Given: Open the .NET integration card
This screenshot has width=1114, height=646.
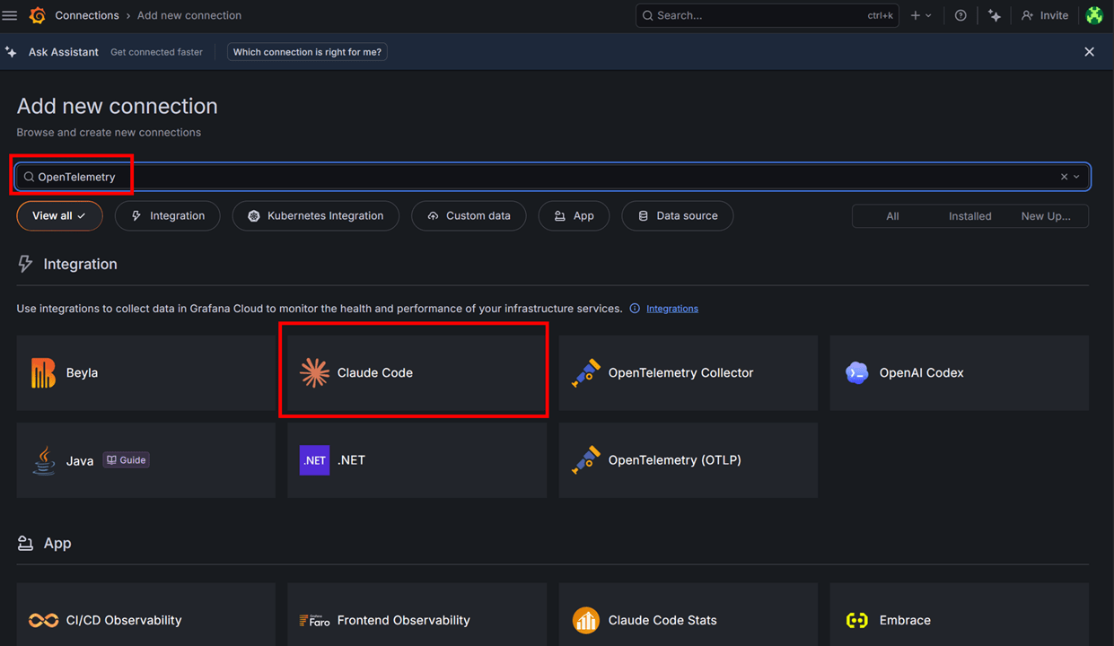Looking at the screenshot, I should click(x=417, y=460).
